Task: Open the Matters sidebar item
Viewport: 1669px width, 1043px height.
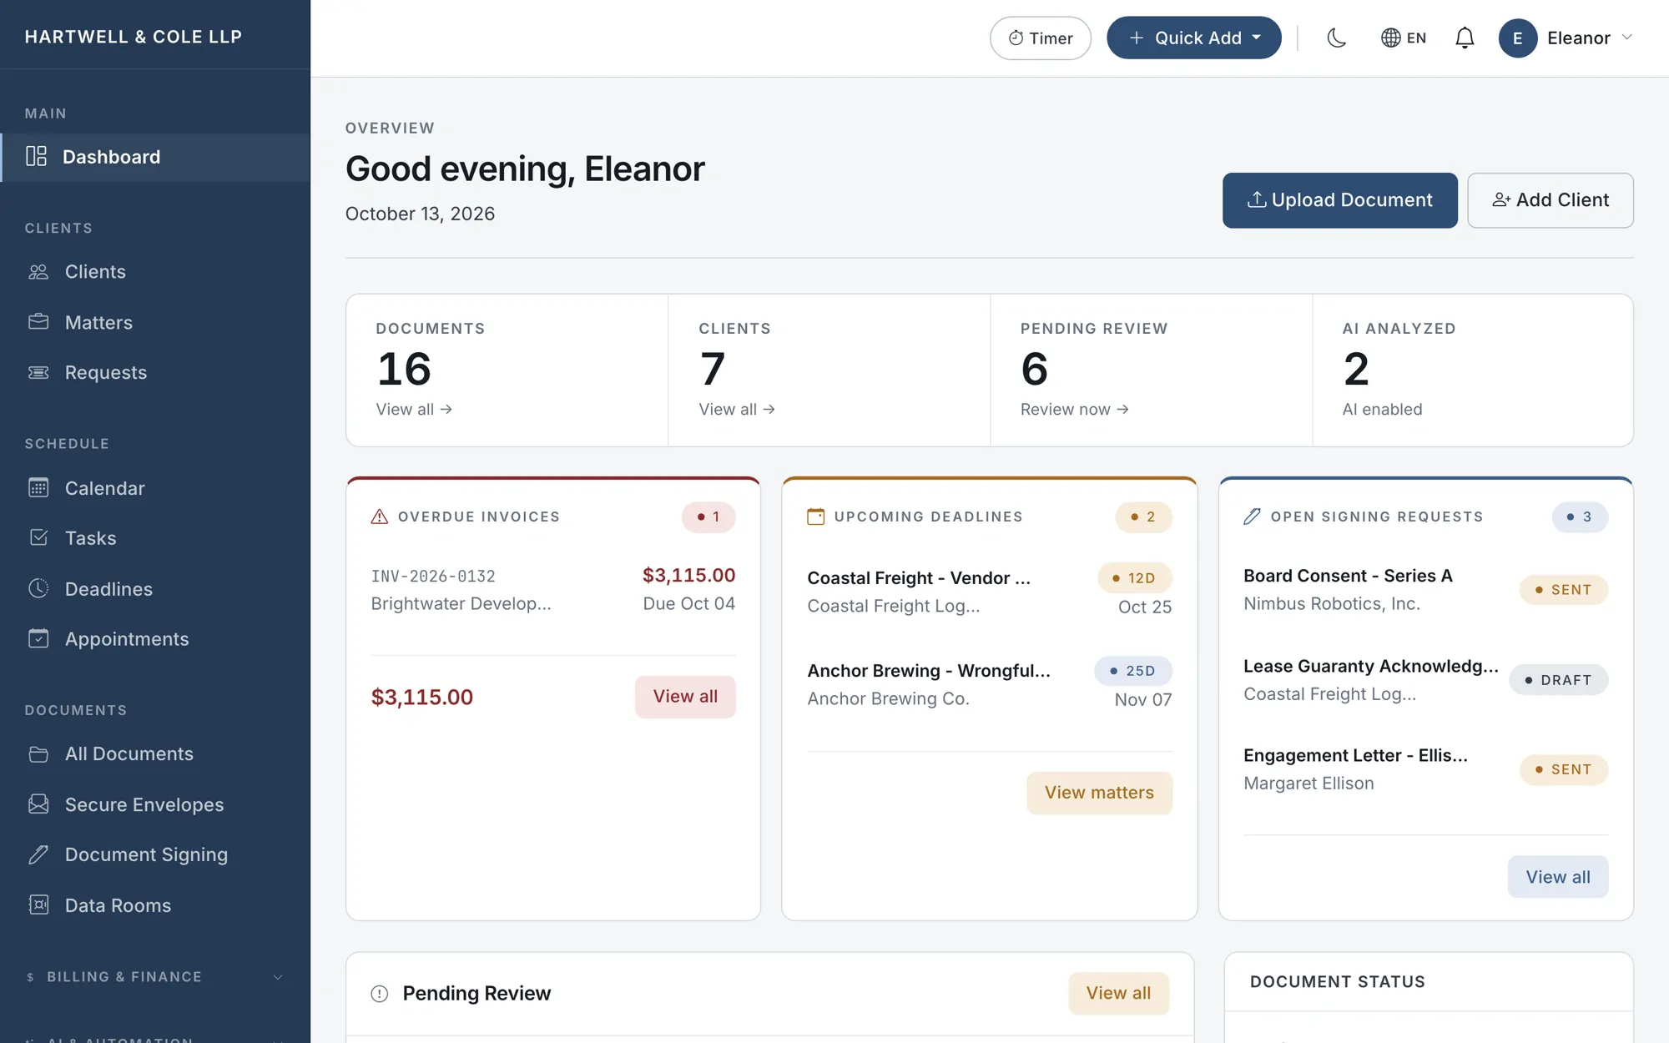Action: coord(155,322)
